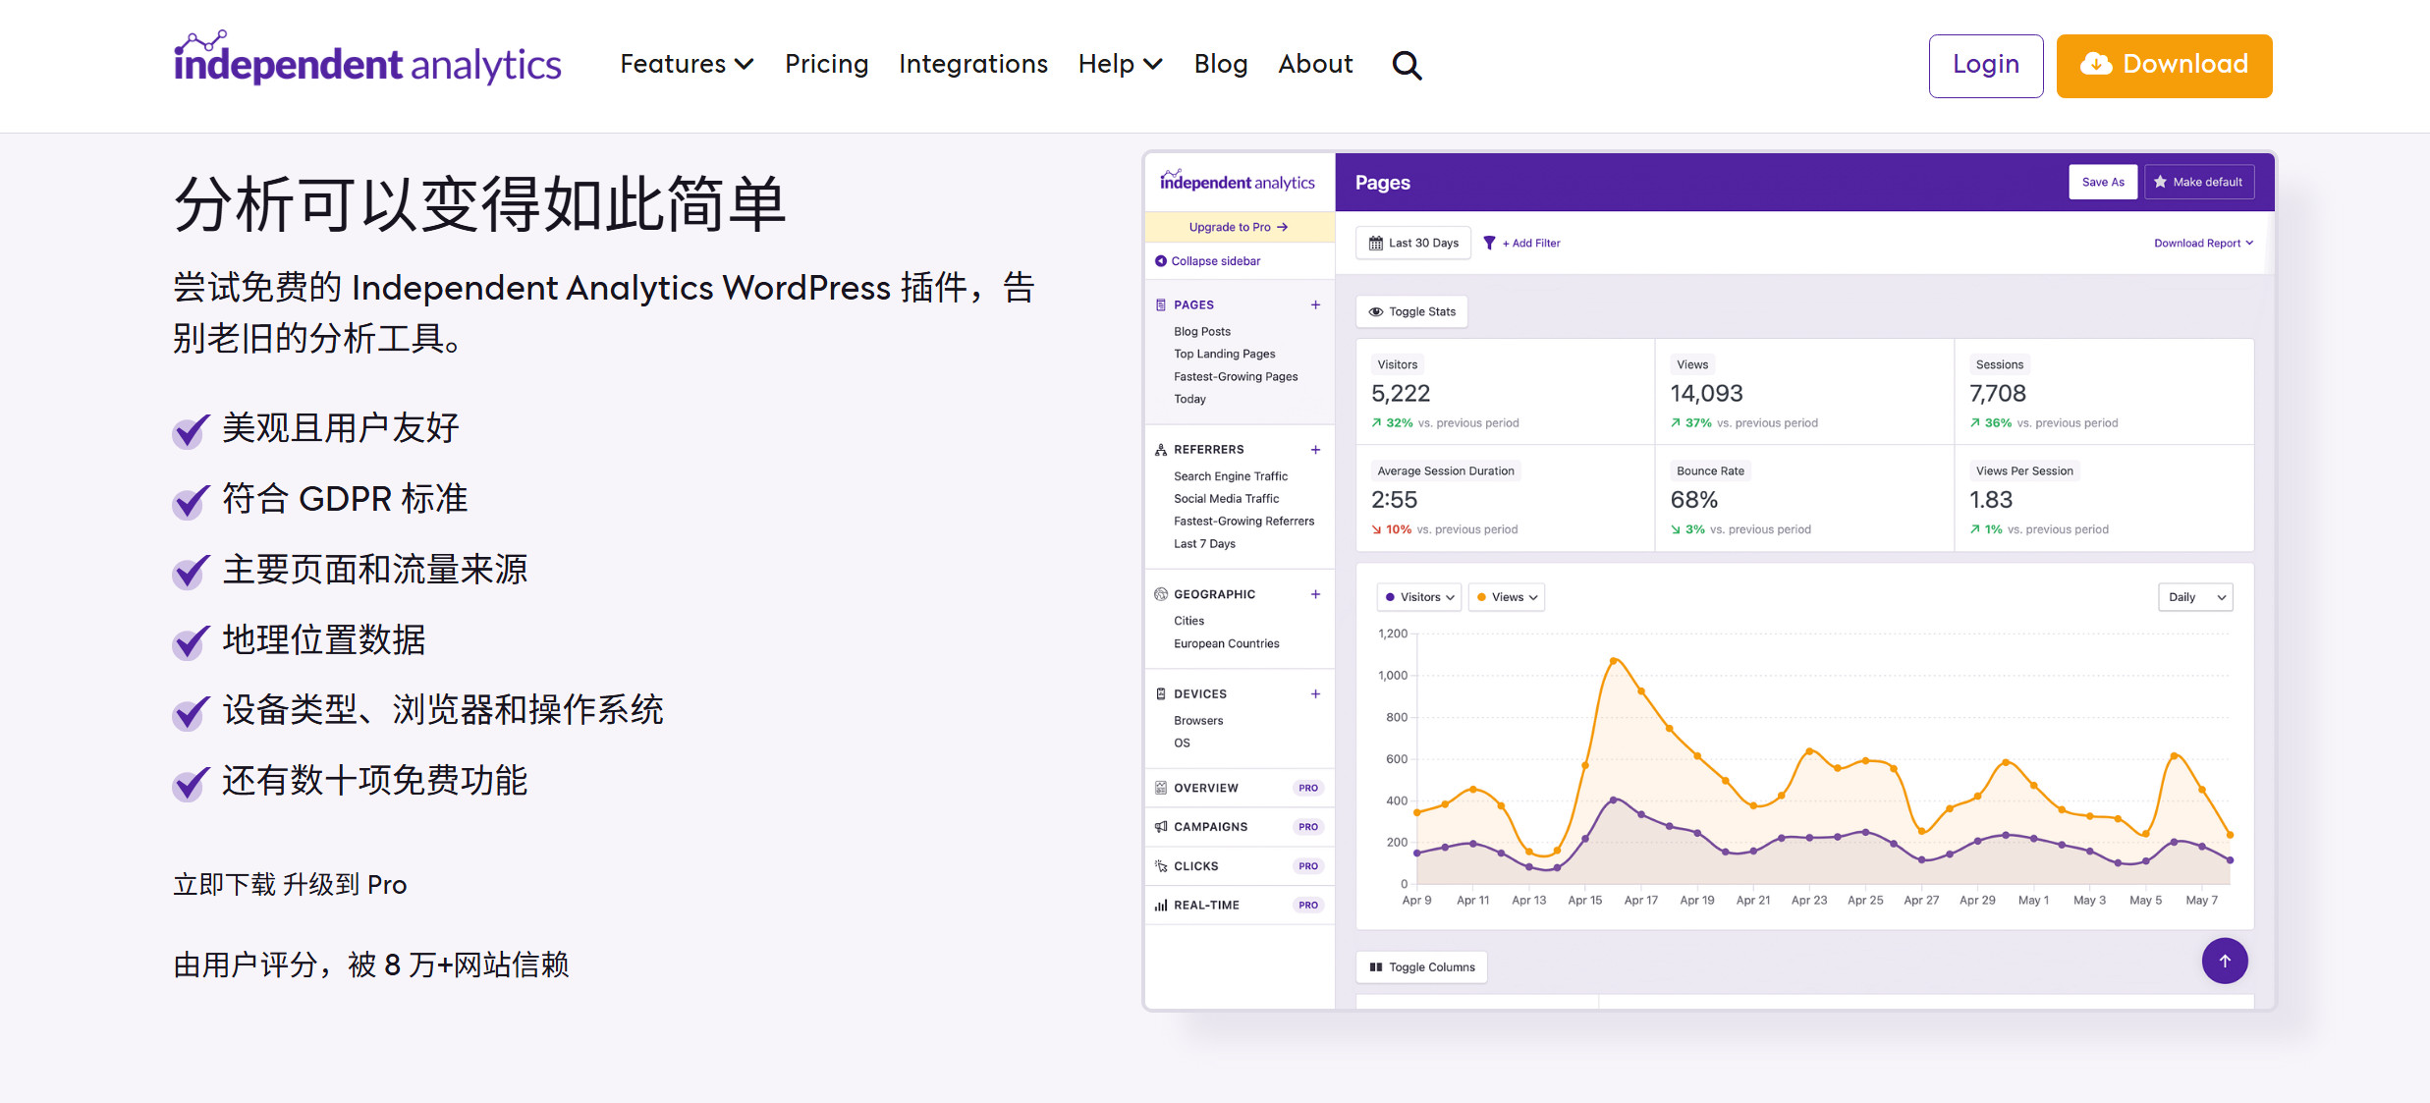Screen dimensions: 2430x1103
Task: Click the Clicks cursor icon
Action: 1161,866
